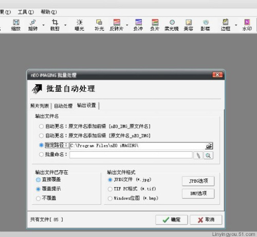Open the 柔光镜 (soft focus) tool
The height and width of the screenshot is (237, 257).
[172, 25]
